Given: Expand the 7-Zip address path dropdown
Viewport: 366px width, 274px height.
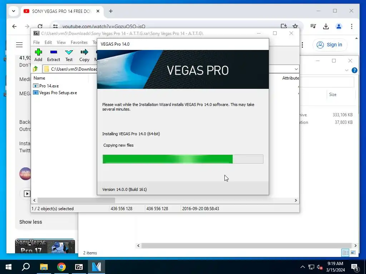Looking at the screenshot, I should [x=296, y=69].
